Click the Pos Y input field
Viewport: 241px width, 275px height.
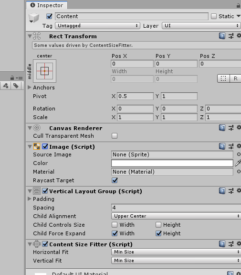176,64
